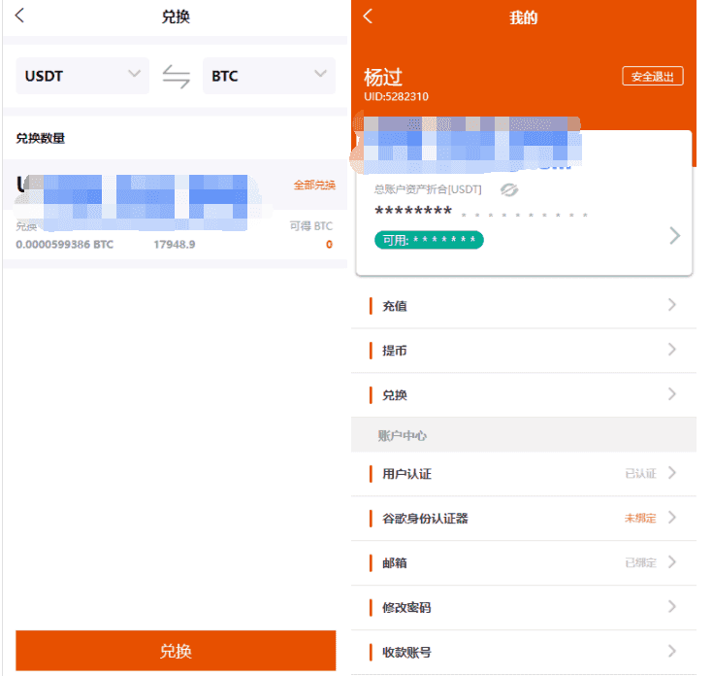Click the chevron beside 提币
This screenshot has width=713, height=676.
672,349
